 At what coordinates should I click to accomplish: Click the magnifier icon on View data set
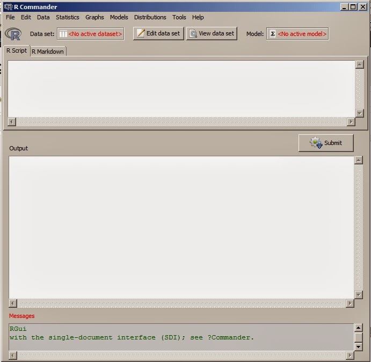193,34
